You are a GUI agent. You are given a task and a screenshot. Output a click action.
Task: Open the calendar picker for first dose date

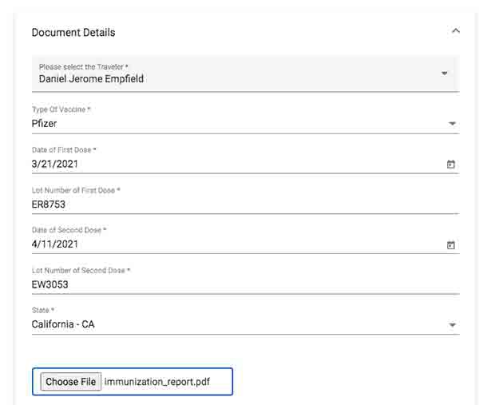coord(450,165)
